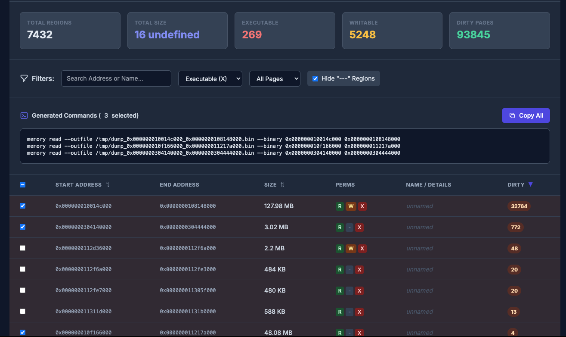Open the Executable (X) permission filter dropdown
Viewport: 566px width, 337px height.
(x=210, y=79)
